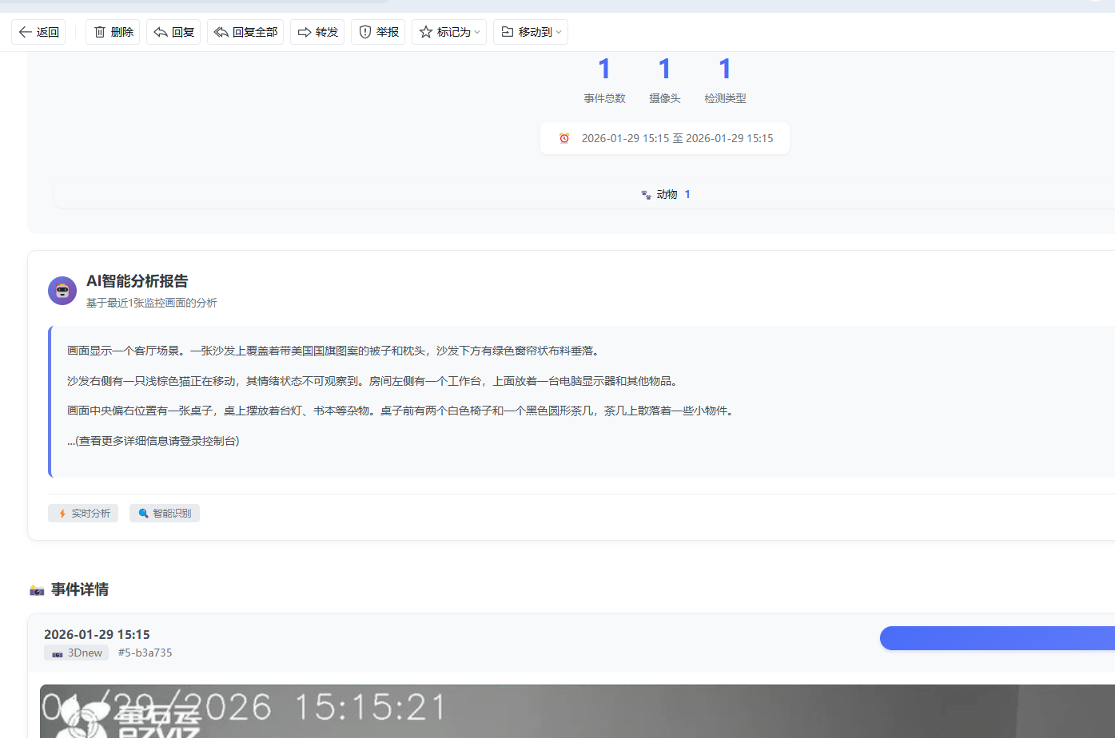Choose 回复全部 to reply all
1115x738 pixels.
pos(245,32)
